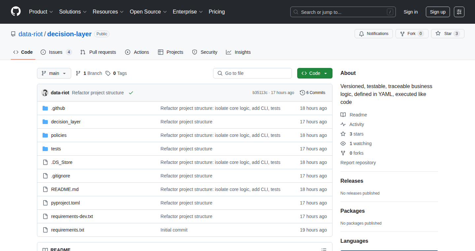This screenshot has width=475, height=251.
Task: Open the Insights tab
Action: [238, 52]
